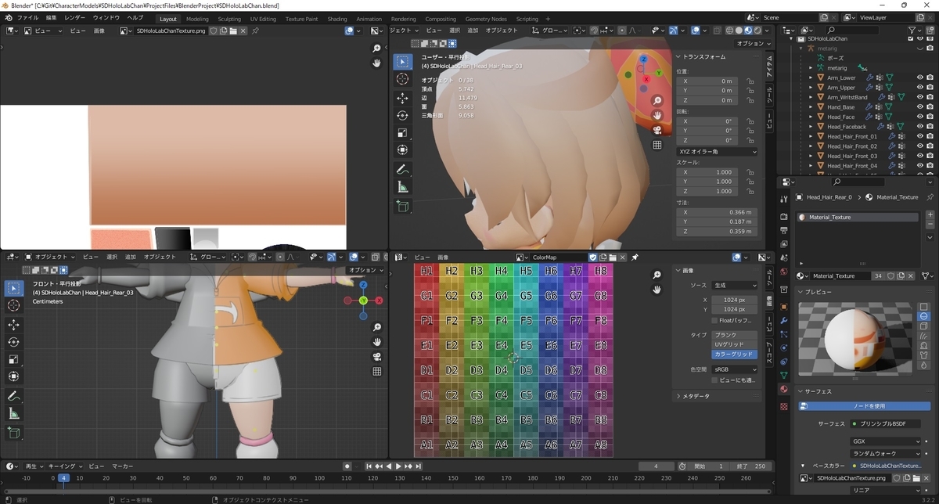Select the box-select tool in top 3D viewport
The height and width of the screenshot is (504, 939).
tap(401, 62)
